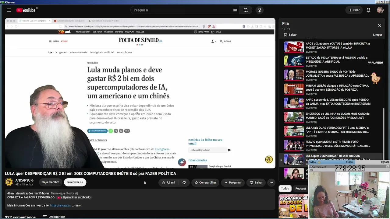
Task: Click the now-playing arrow beside the 12:33 thumbnail
Action: [281, 160]
